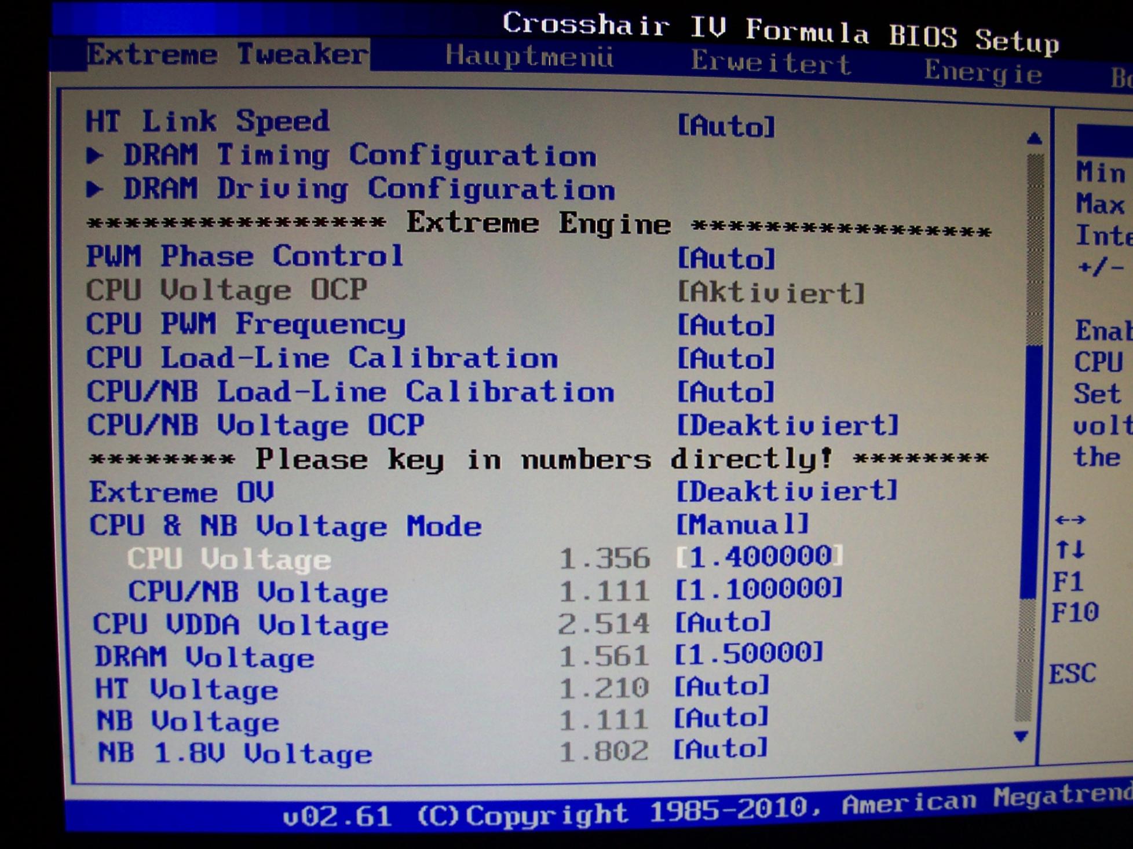Open HT Link Speed Auto option
The width and height of the screenshot is (1133, 849).
726,126
